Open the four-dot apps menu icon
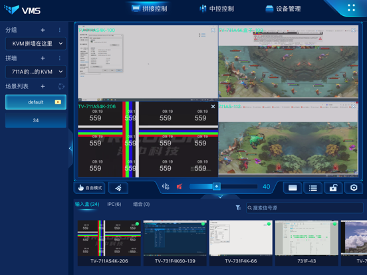 pyautogui.click(x=351, y=8)
